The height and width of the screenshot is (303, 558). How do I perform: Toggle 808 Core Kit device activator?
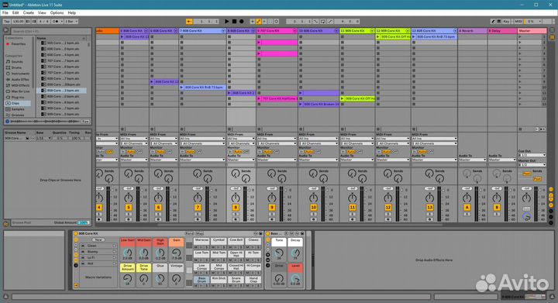pyautogui.click(x=75, y=234)
